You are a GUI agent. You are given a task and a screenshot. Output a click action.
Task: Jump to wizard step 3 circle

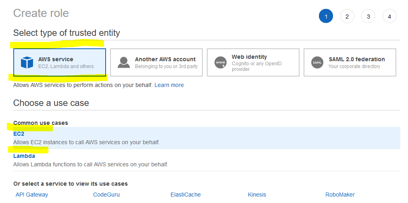click(368, 16)
